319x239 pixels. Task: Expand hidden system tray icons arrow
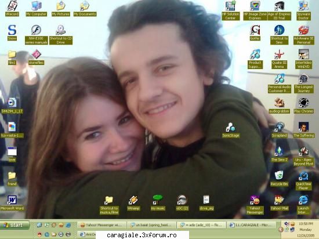pos(281,230)
